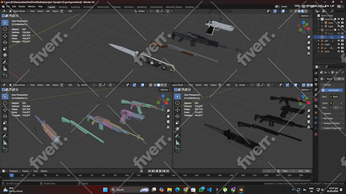
Task: Open the orange Object properties tab
Action: (x=316, y=112)
